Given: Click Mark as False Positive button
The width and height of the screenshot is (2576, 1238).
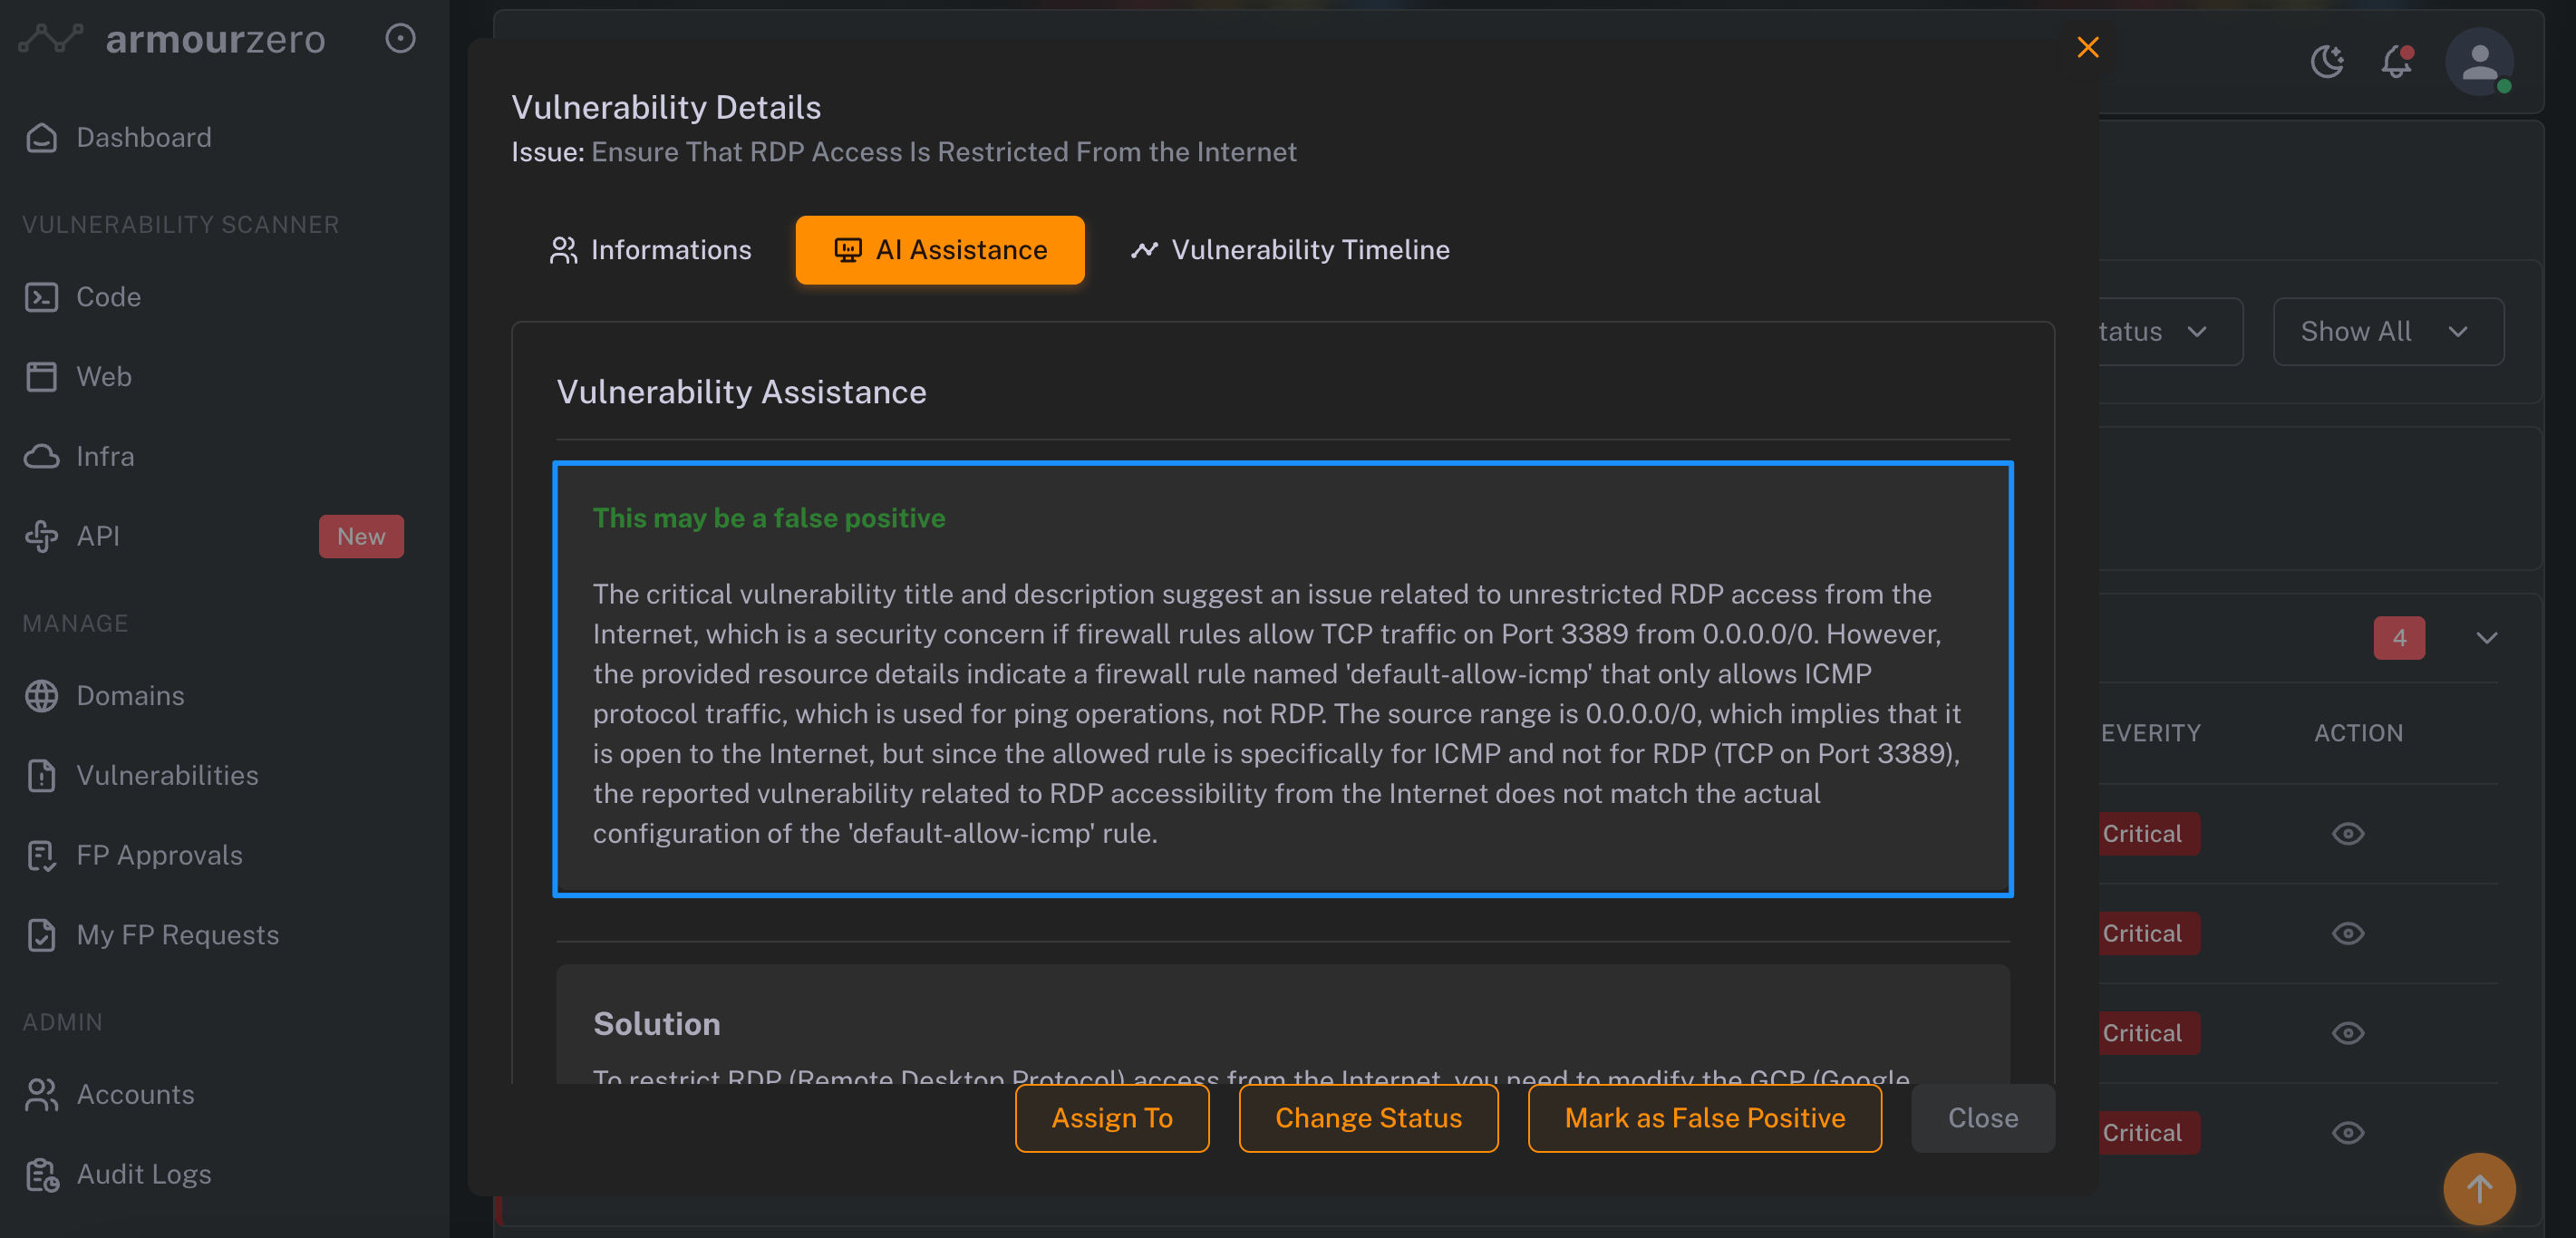Looking at the screenshot, I should [x=1703, y=1117].
